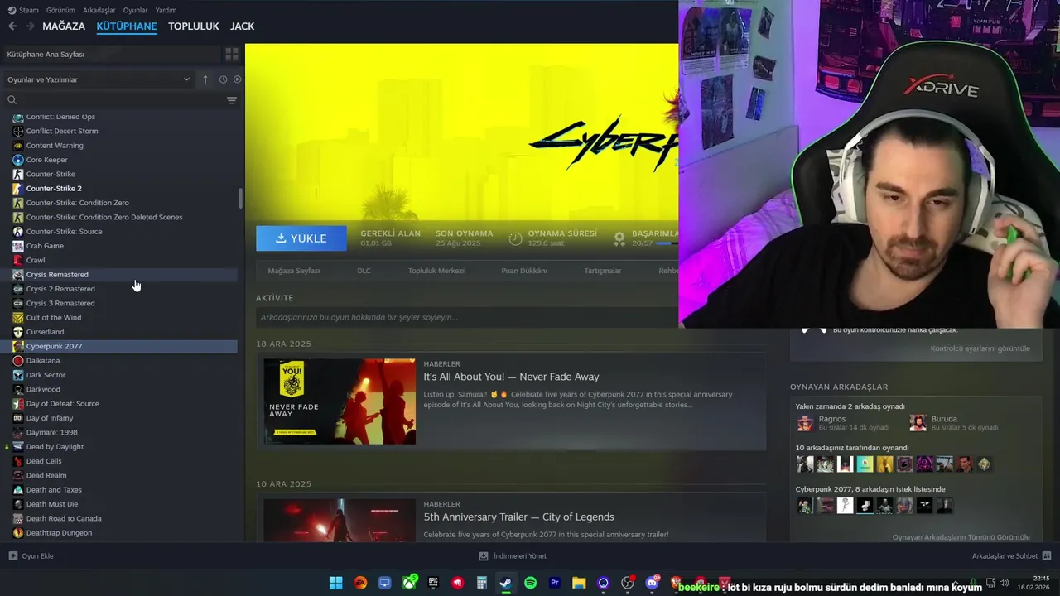Click Kütüphane Ana Sayfası button

pos(111,54)
